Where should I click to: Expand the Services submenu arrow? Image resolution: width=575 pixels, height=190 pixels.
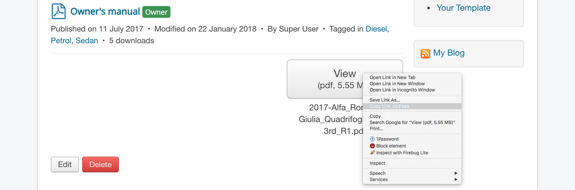point(456,179)
